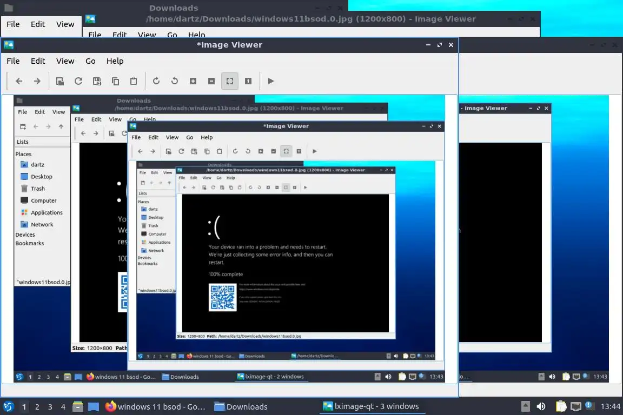Switch to Firefox 'windows 11 bsod - Go...' task
This screenshot has width=623, height=415.
tap(155, 407)
